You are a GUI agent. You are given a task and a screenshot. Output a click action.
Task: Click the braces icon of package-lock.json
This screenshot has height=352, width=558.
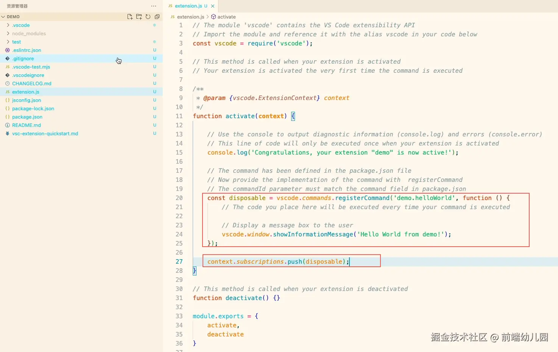pos(8,108)
